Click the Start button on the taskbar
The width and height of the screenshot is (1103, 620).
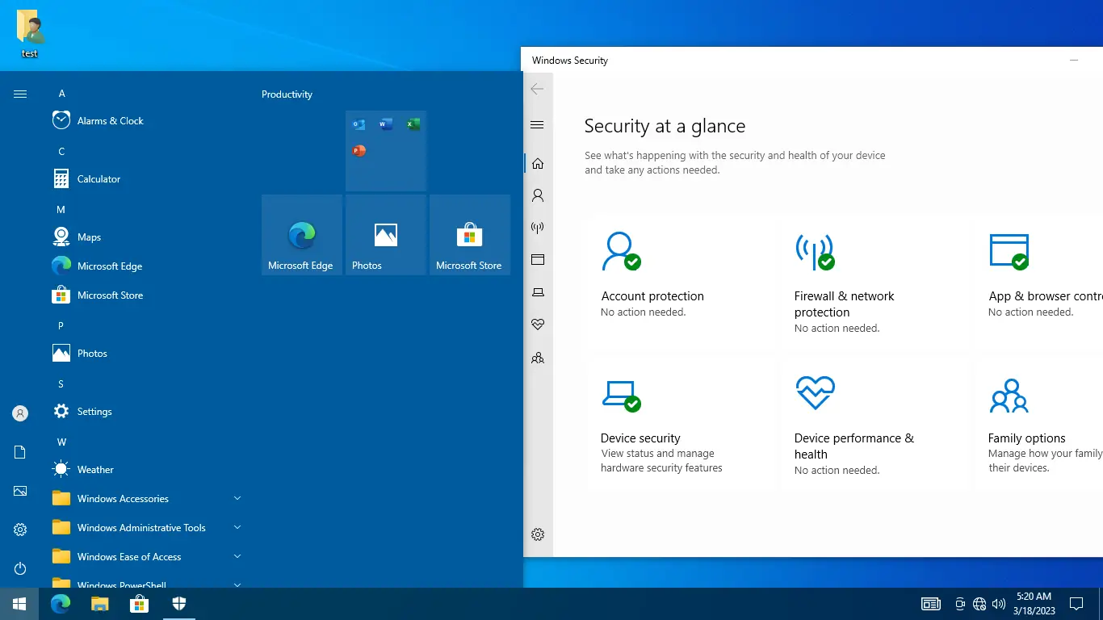click(x=19, y=604)
